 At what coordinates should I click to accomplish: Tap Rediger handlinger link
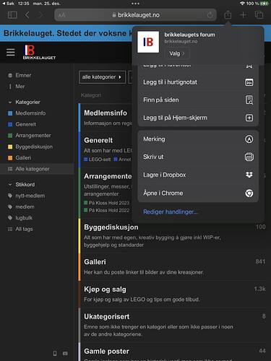[x=171, y=212]
